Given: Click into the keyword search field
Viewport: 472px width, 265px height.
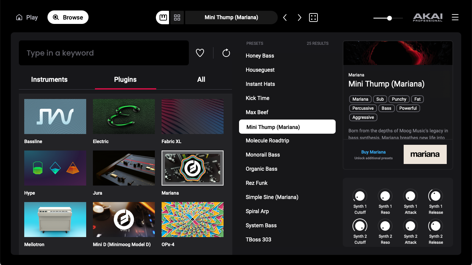Looking at the screenshot, I should tap(104, 53).
